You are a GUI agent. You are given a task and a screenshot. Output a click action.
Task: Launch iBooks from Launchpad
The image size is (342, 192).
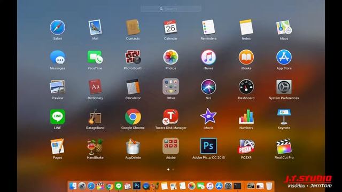[246, 57]
